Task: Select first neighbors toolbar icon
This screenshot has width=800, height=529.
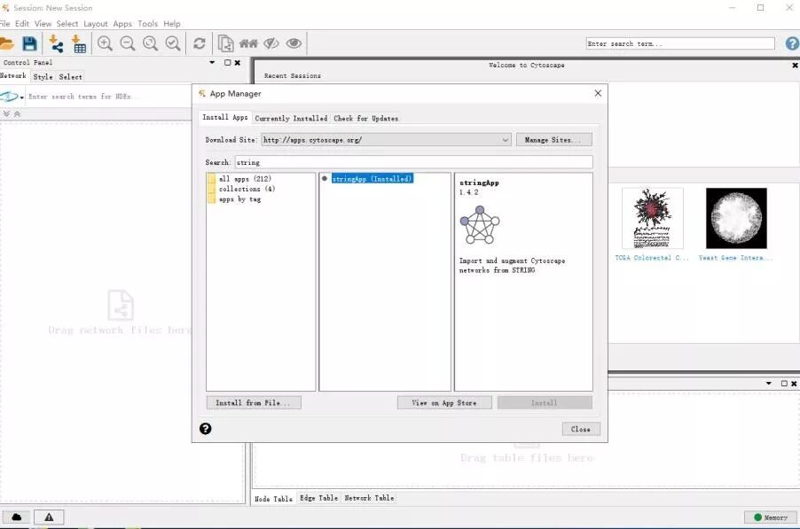Action: 248,43
